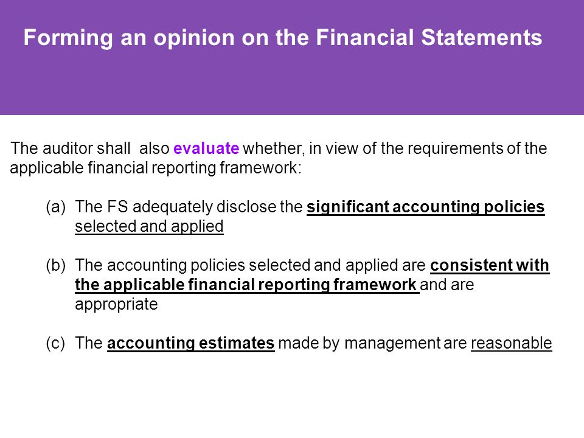
Task: Click the word 'appropriate' in item b
Action: (116, 305)
